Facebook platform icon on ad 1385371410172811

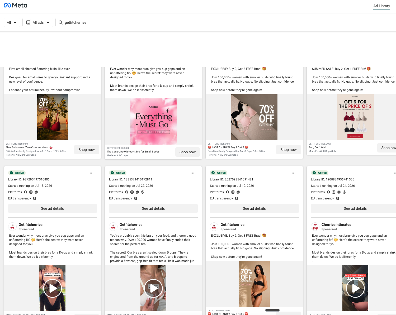[127, 192]
